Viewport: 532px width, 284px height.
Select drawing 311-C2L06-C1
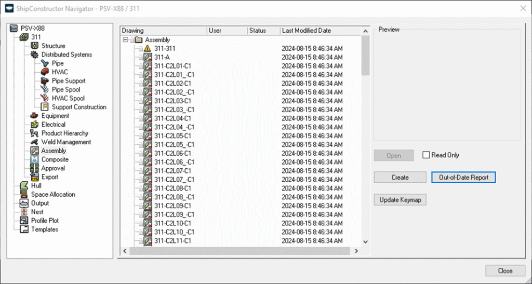coord(172,154)
